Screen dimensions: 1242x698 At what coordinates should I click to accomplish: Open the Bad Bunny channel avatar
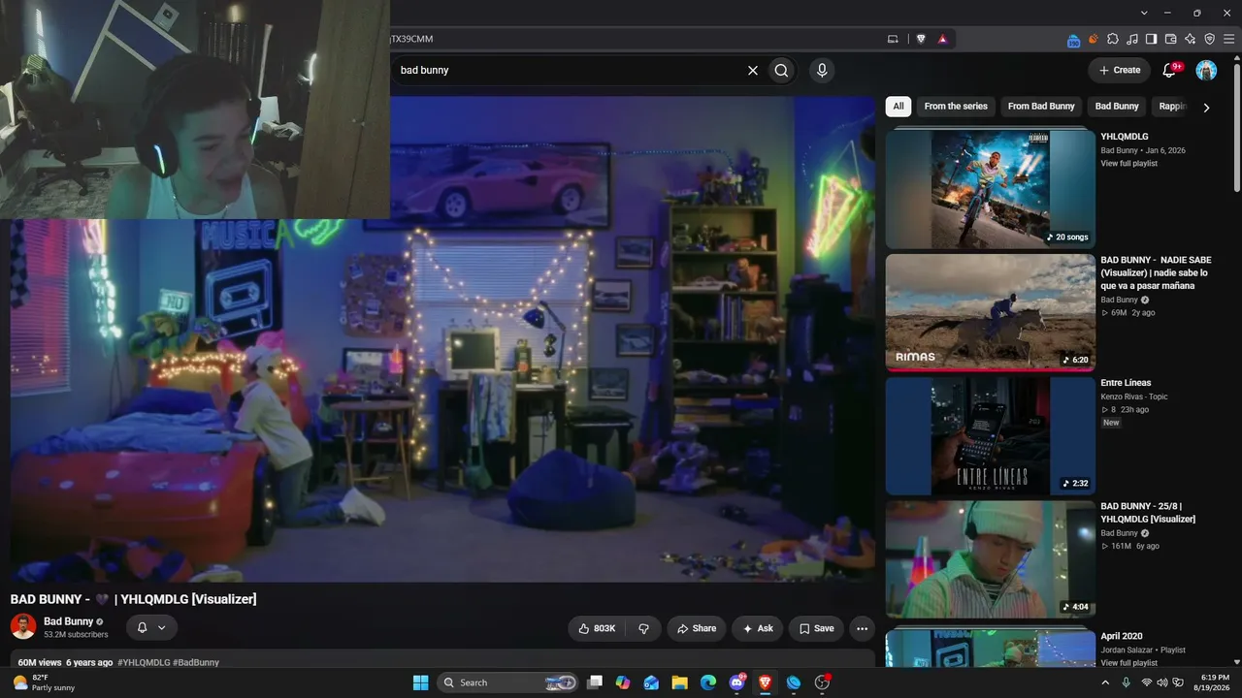pos(23,626)
